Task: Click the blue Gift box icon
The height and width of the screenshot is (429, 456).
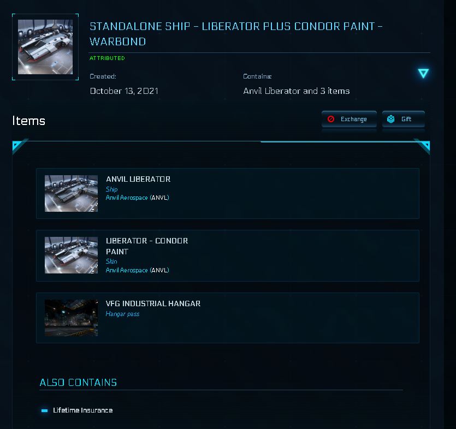Action: click(x=391, y=119)
